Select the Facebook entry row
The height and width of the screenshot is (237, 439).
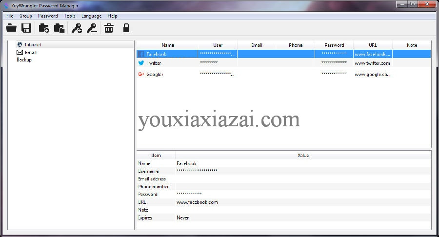point(283,54)
